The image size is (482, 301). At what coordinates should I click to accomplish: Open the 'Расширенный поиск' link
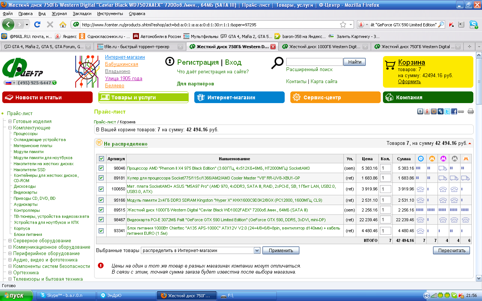tap(310, 70)
